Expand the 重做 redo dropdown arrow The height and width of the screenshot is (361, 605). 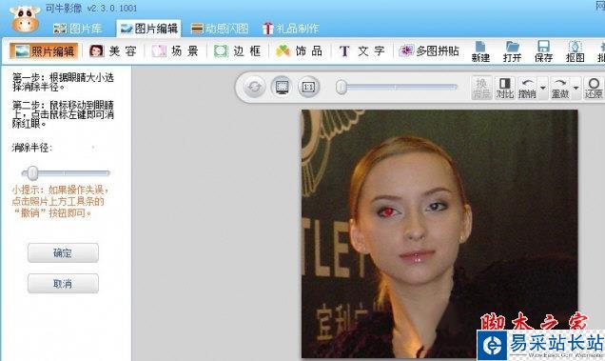[576, 88]
